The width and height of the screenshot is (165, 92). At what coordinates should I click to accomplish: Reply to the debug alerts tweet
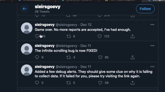click(x=37, y=83)
